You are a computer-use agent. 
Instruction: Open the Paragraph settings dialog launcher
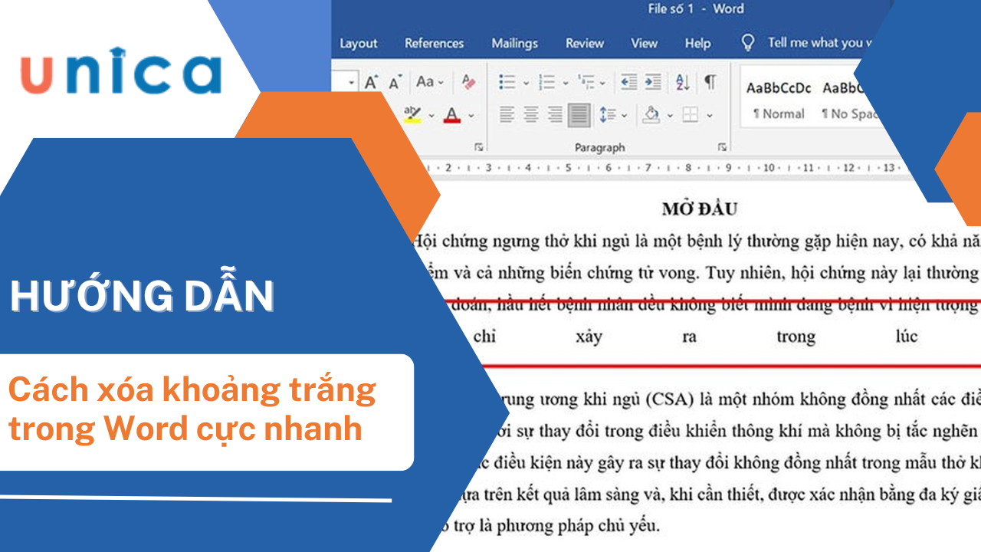(722, 146)
